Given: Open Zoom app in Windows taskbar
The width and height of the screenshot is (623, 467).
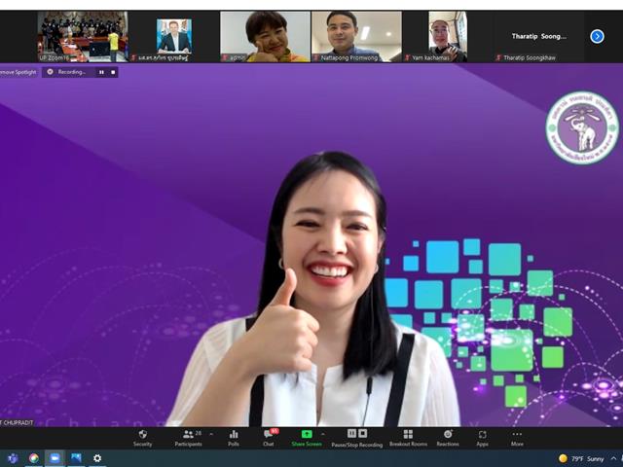Looking at the screenshot, I should tap(55, 458).
